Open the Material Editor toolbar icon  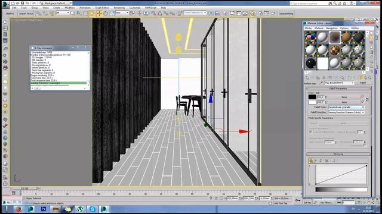(x=252, y=13)
